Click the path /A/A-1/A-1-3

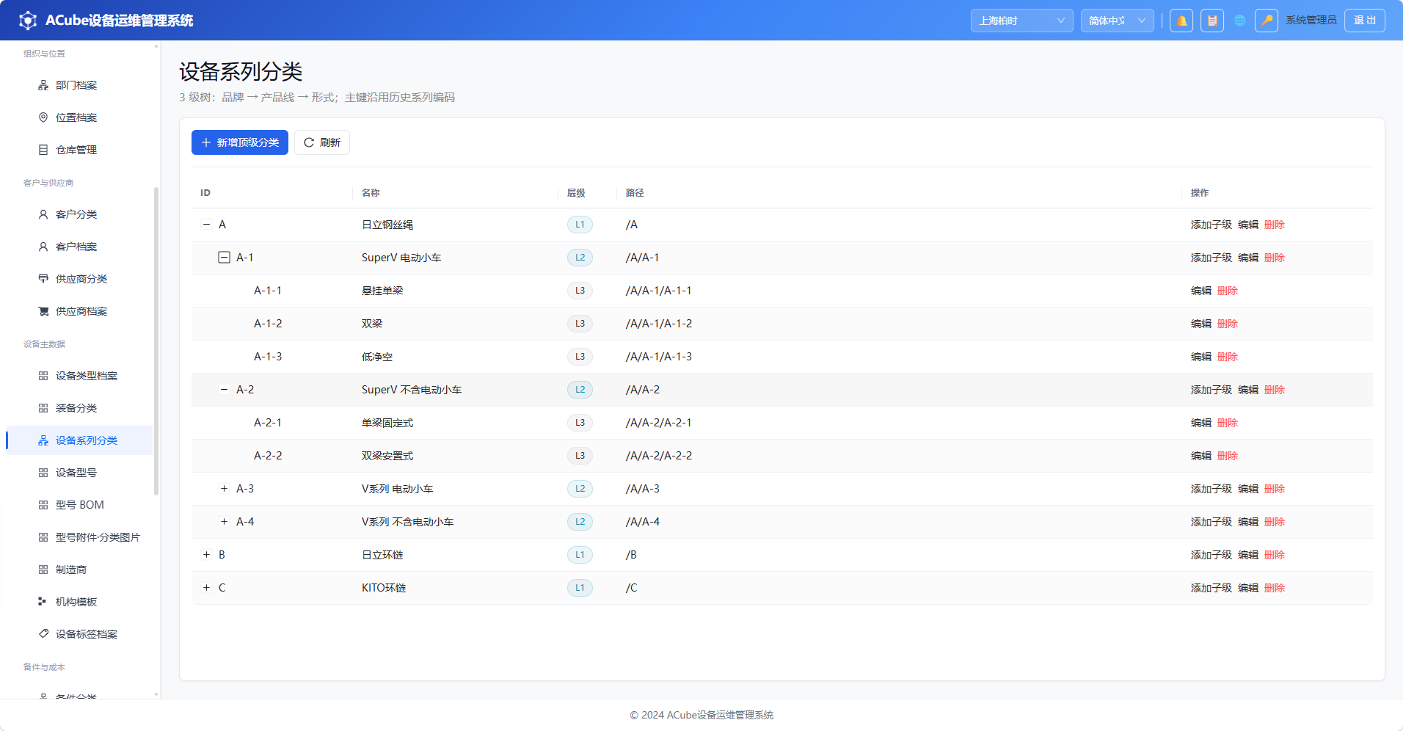tap(659, 357)
